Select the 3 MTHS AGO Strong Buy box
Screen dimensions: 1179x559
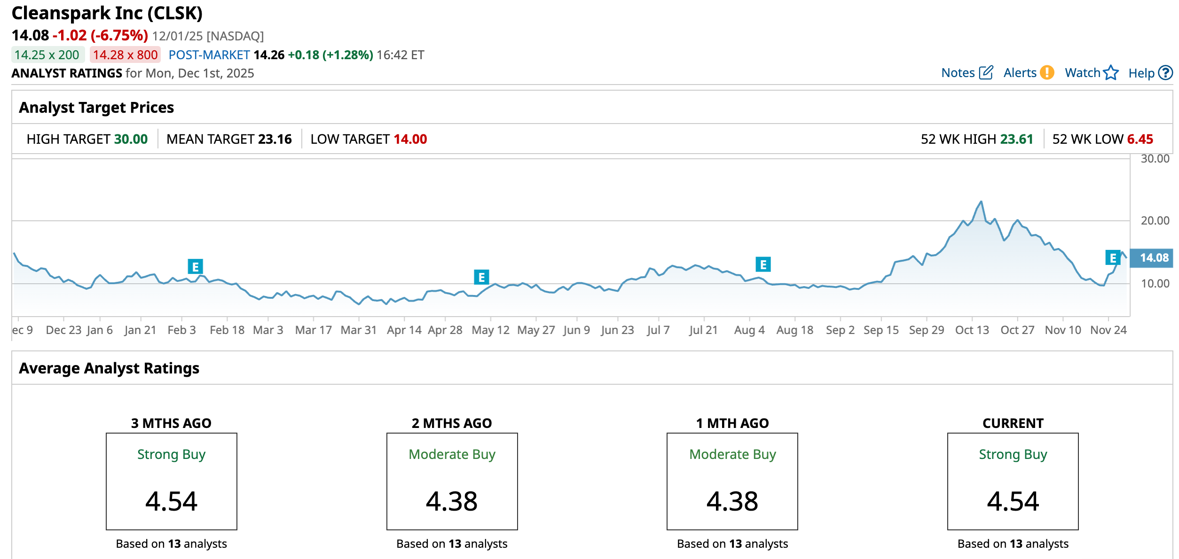point(172,481)
